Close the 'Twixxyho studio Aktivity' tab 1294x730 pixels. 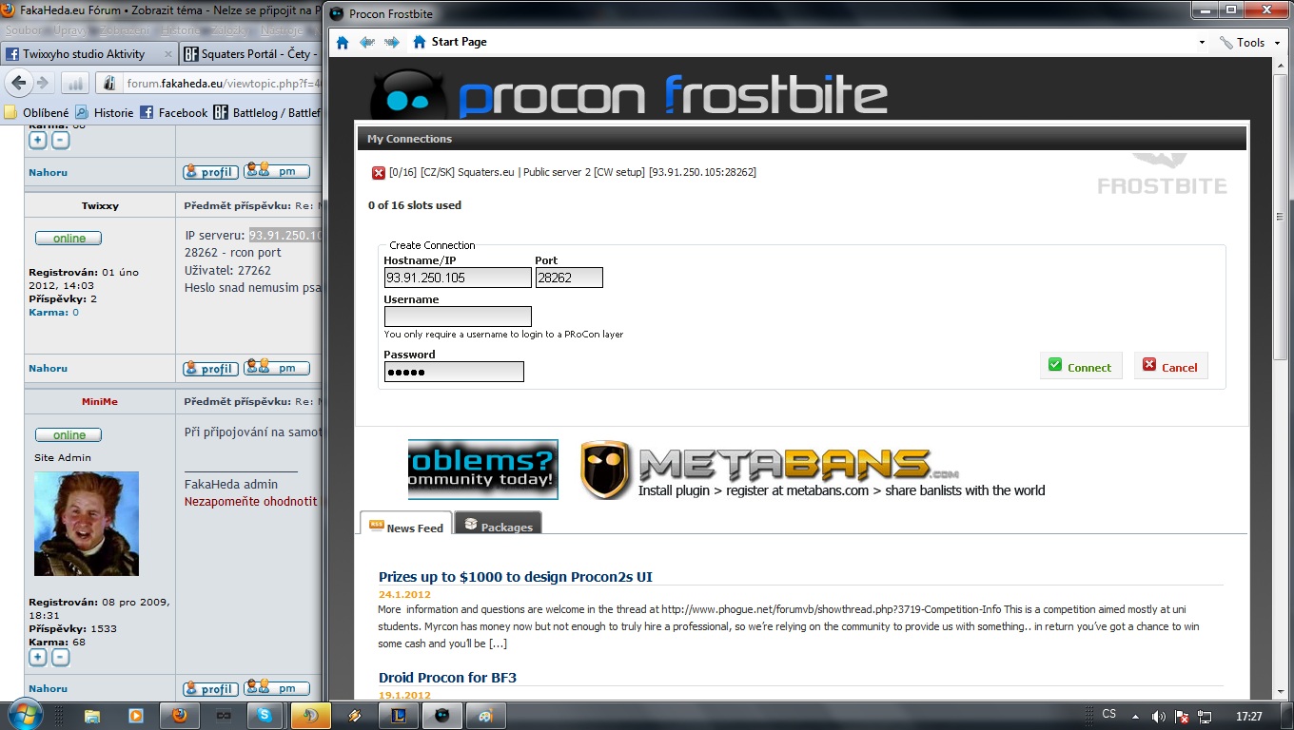click(169, 54)
